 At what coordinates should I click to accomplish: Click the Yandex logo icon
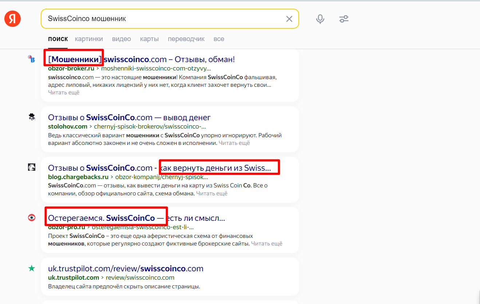click(13, 19)
